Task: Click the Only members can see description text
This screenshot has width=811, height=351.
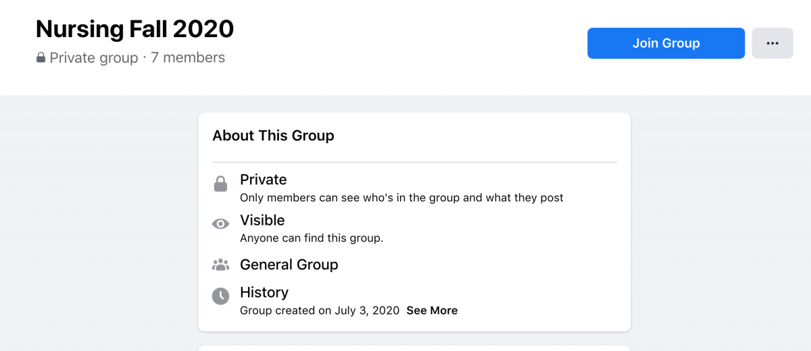Action: click(x=401, y=198)
